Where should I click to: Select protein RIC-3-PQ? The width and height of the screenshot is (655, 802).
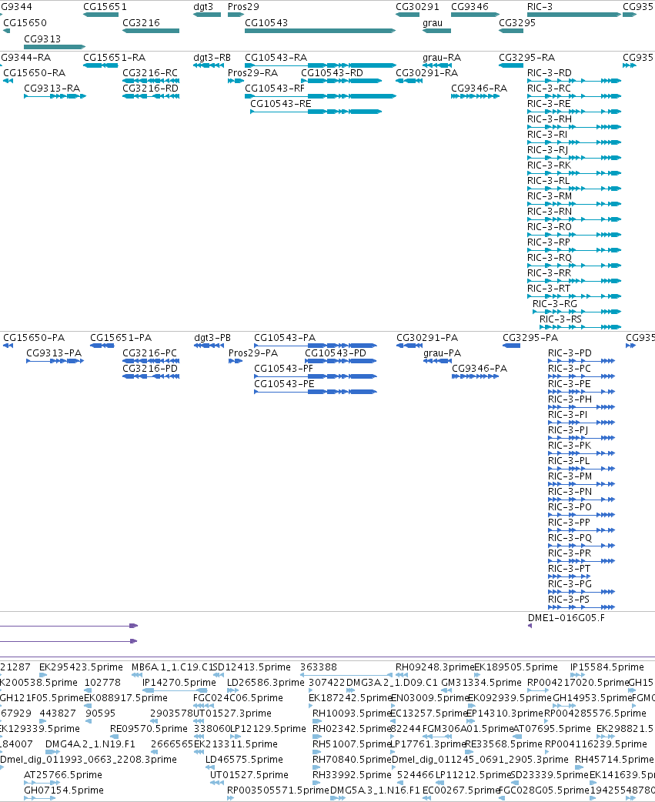[x=570, y=538]
